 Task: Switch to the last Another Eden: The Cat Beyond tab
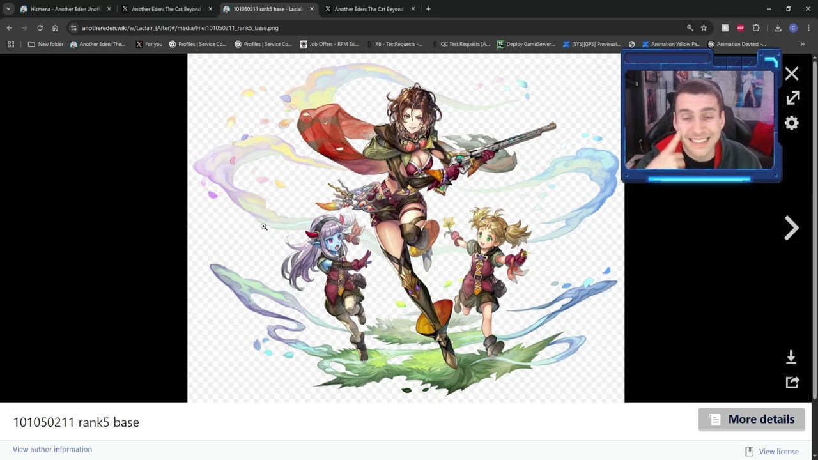[369, 9]
